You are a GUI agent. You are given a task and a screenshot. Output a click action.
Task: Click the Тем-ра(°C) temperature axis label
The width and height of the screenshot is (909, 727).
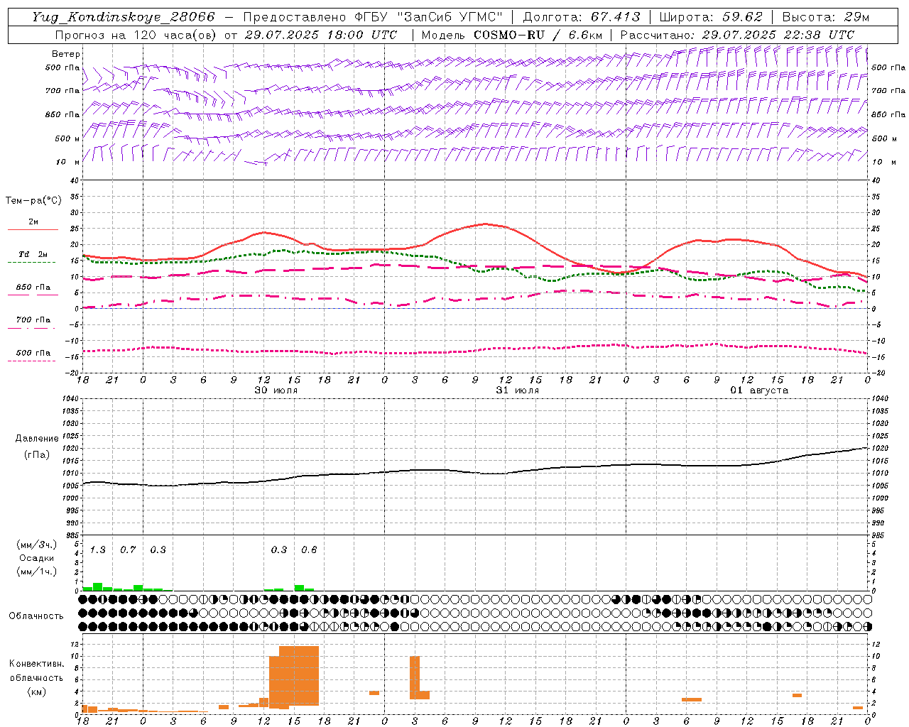point(33,201)
